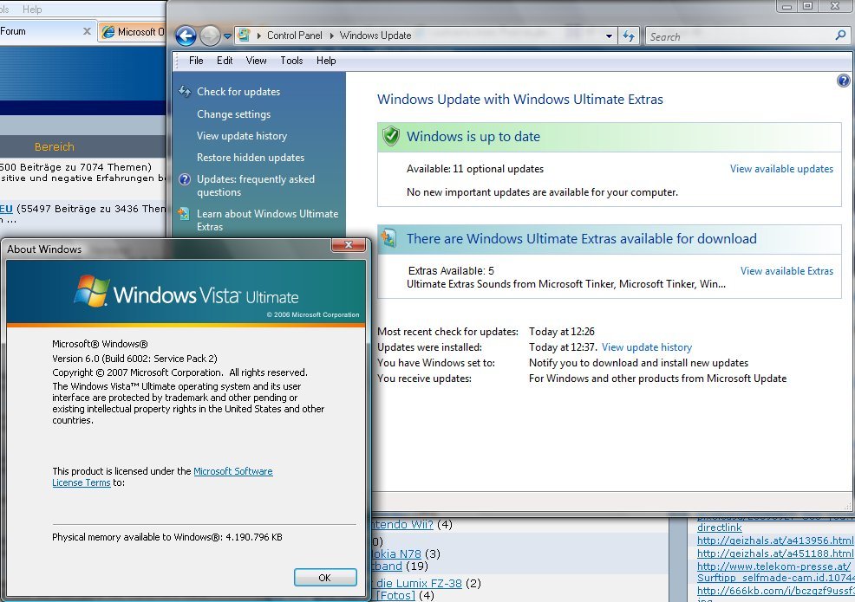This screenshot has height=602, width=855.
Task: Open the geizhals.at/a413956.html link
Action: (775, 541)
